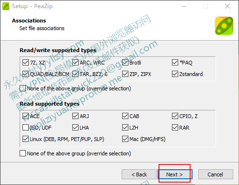Return with the Back button
239x185 pixels.
tap(139, 174)
